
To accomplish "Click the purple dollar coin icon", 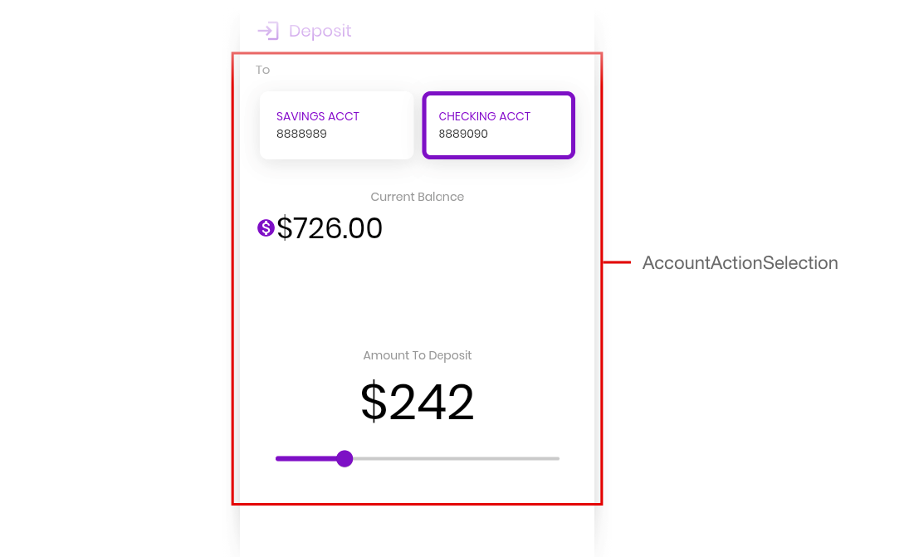I will [x=266, y=227].
